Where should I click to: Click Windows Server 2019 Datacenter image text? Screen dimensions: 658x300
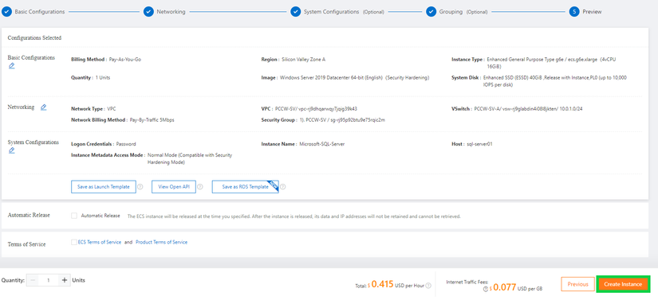coord(355,78)
